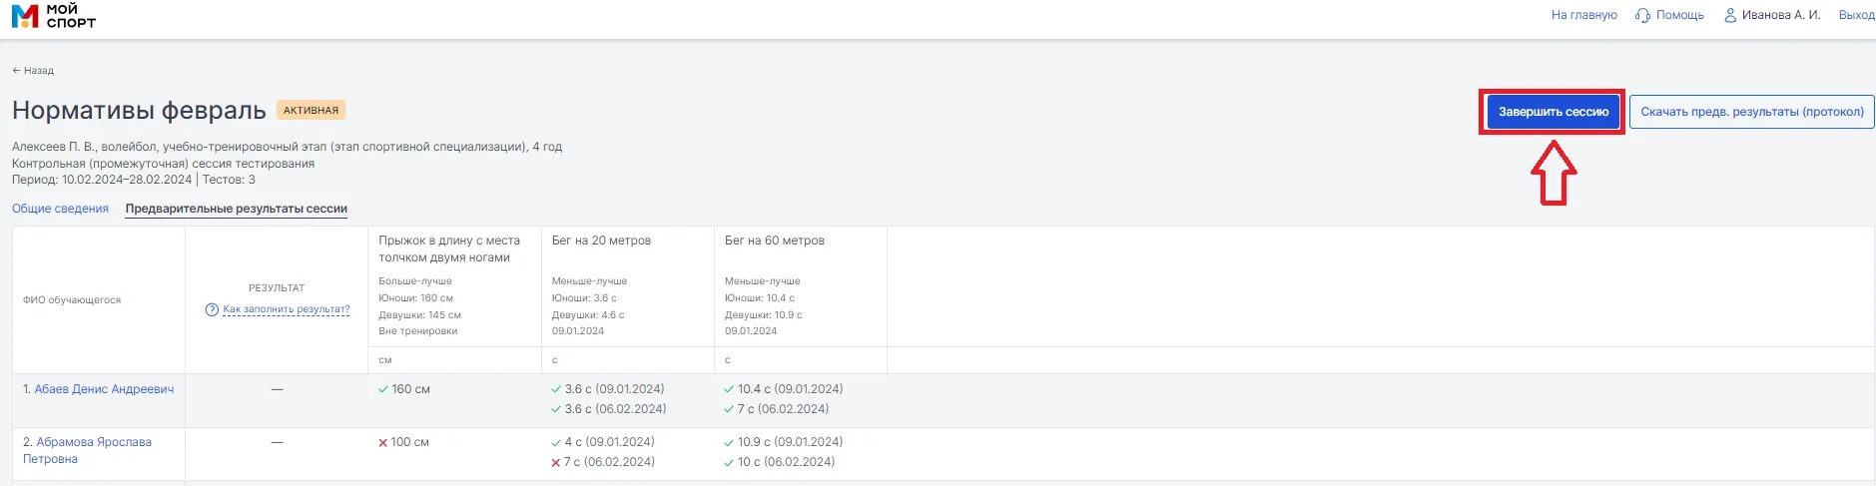Click Абрамова's failed 7 с (06.02.2024) result
This screenshot has height=486, width=1876.
point(603,462)
